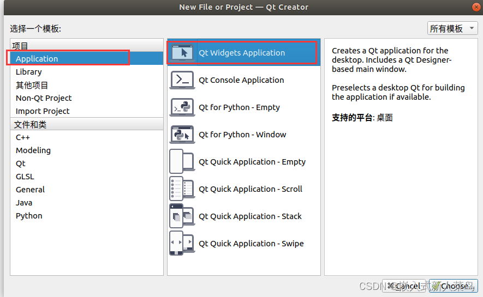Image resolution: width=483 pixels, height=297 pixels.
Task: Click the Qt for Python Window icon
Action: coord(182,135)
